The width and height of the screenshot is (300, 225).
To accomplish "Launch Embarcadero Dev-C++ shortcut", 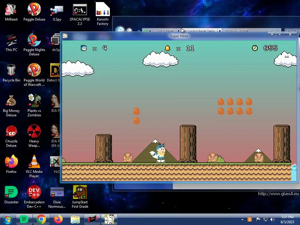I will click(34, 197).
